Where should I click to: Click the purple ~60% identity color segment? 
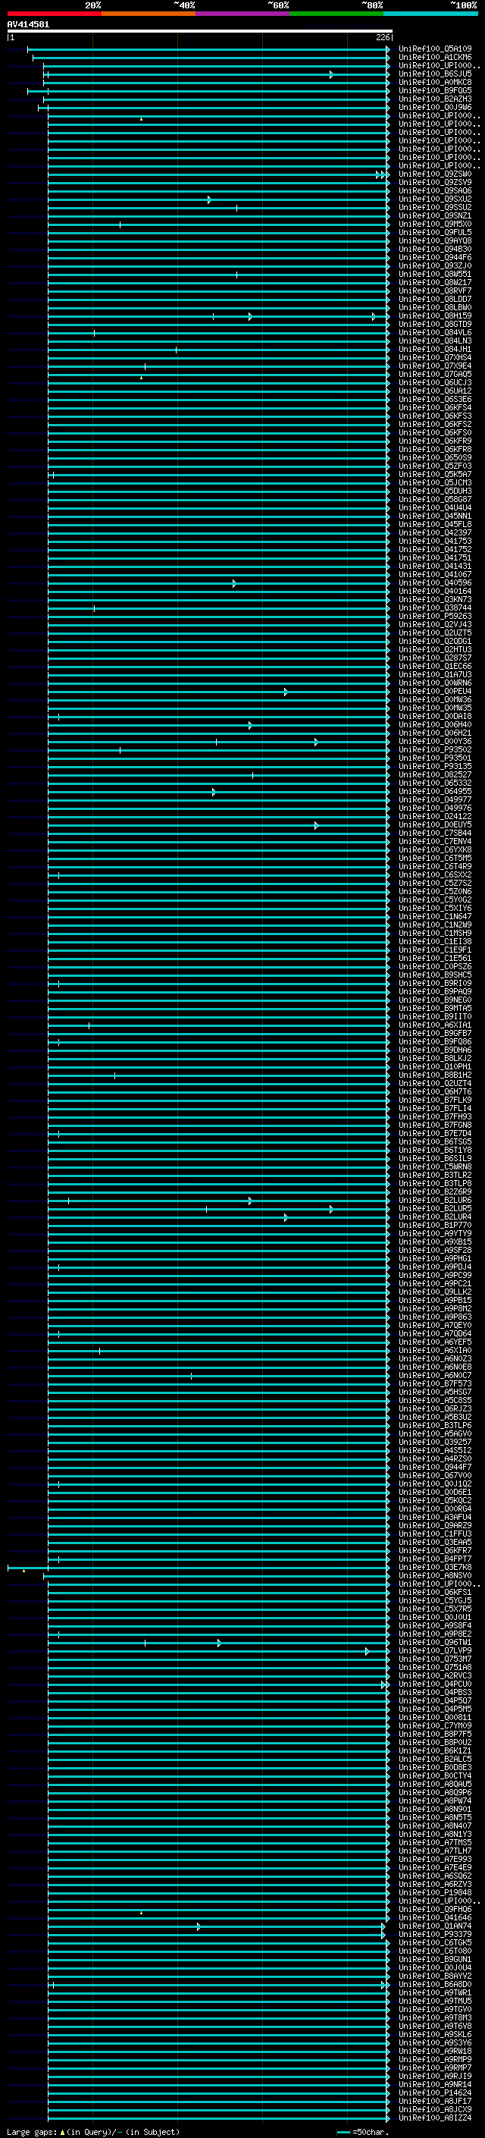pyautogui.click(x=243, y=14)
